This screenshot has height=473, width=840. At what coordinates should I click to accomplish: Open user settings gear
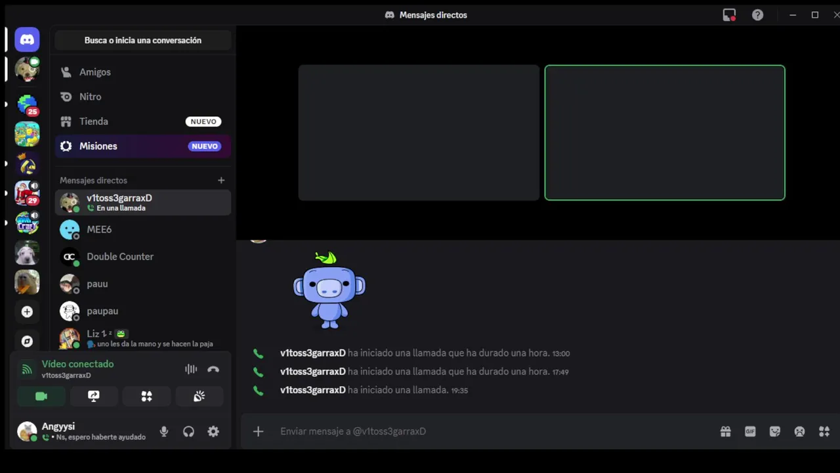[x=213, y=432]
